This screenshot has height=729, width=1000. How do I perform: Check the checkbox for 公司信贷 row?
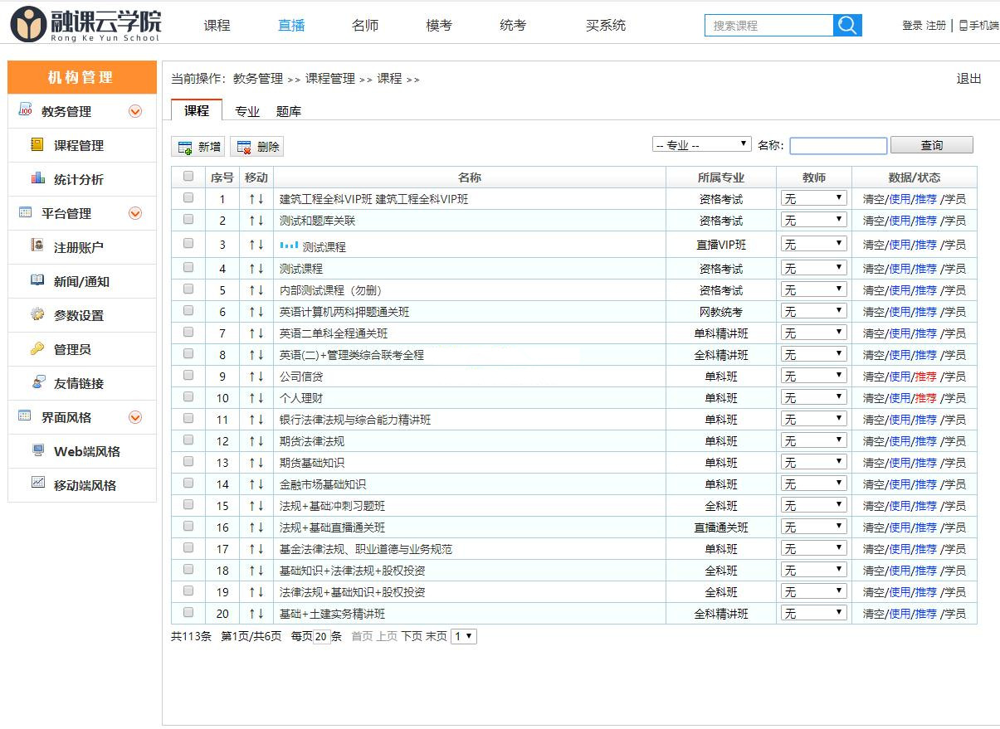pyautogui.click(x=188, y=376)
